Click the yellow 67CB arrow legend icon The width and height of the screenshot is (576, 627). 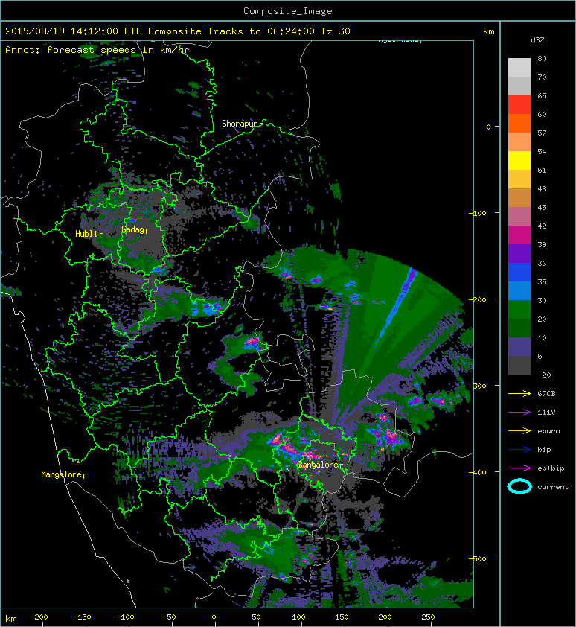[x=519, y=394]
